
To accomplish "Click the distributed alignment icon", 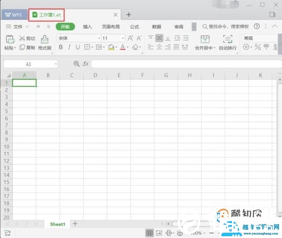I will [x=185, y=47].
